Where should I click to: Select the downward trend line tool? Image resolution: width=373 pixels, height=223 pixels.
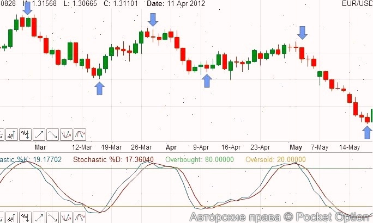pyautogui.click(x=52, y=134)
